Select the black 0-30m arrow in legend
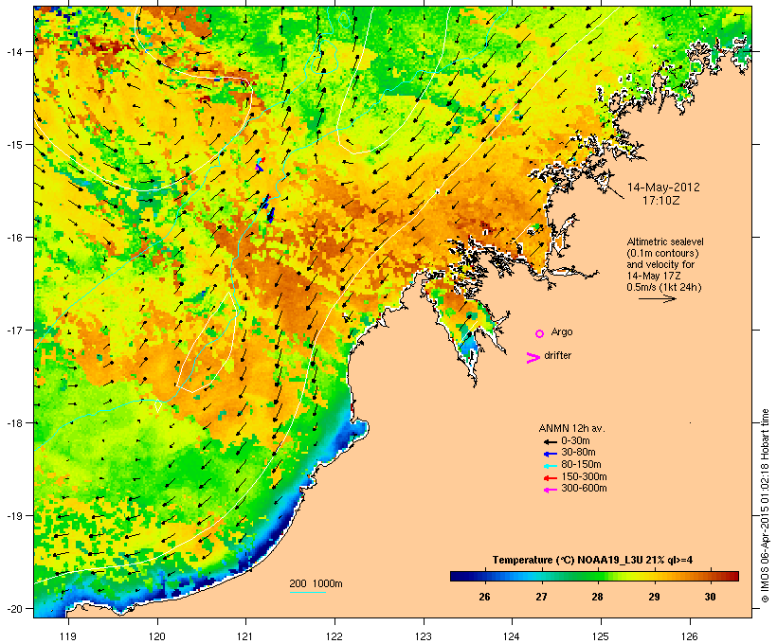The width and height of the screenshot is (777, 644). coord(550,441)
